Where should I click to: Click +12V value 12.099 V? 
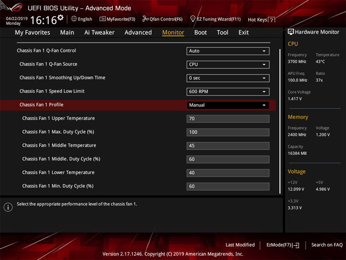click(296, 189)
